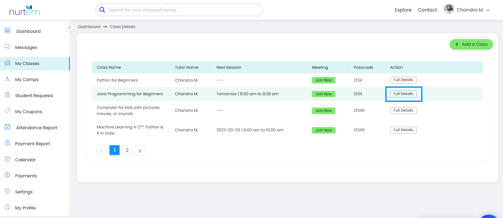Select page 2 in pagination
Viewport: 503px width, 218px height.
pyautogui.click(x=127, y=150)
